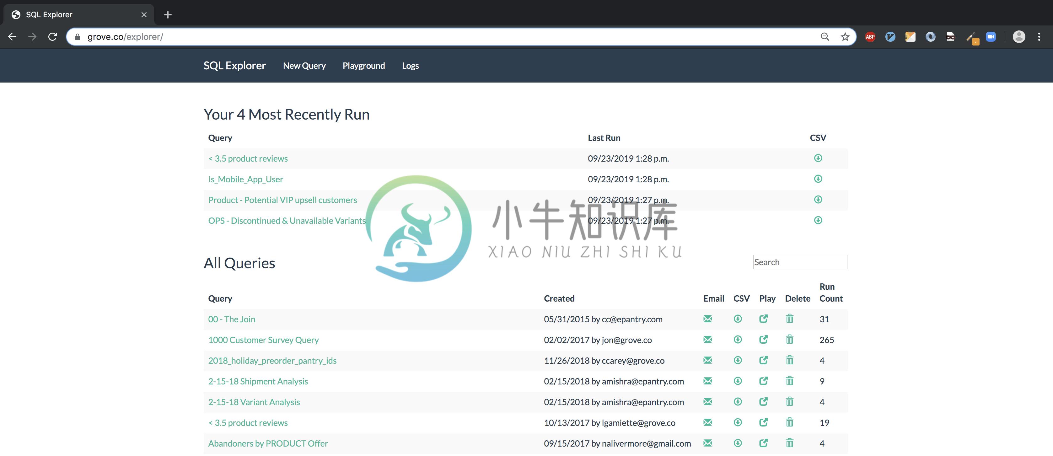
Task: Click the SQL Explorer brand link
Action: click(x=235, y=65)
